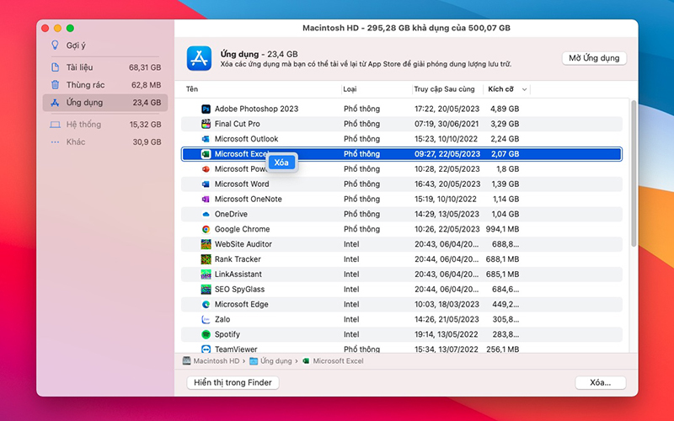Select the Hệ thống label in sidebar
This screenshot has width=674, height=421.
pyautogui.click(x=83, y=124)
